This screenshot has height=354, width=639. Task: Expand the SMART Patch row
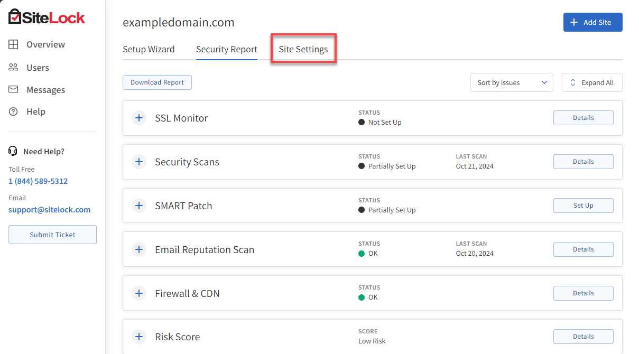pyautogui.click(x=139, y=206)
